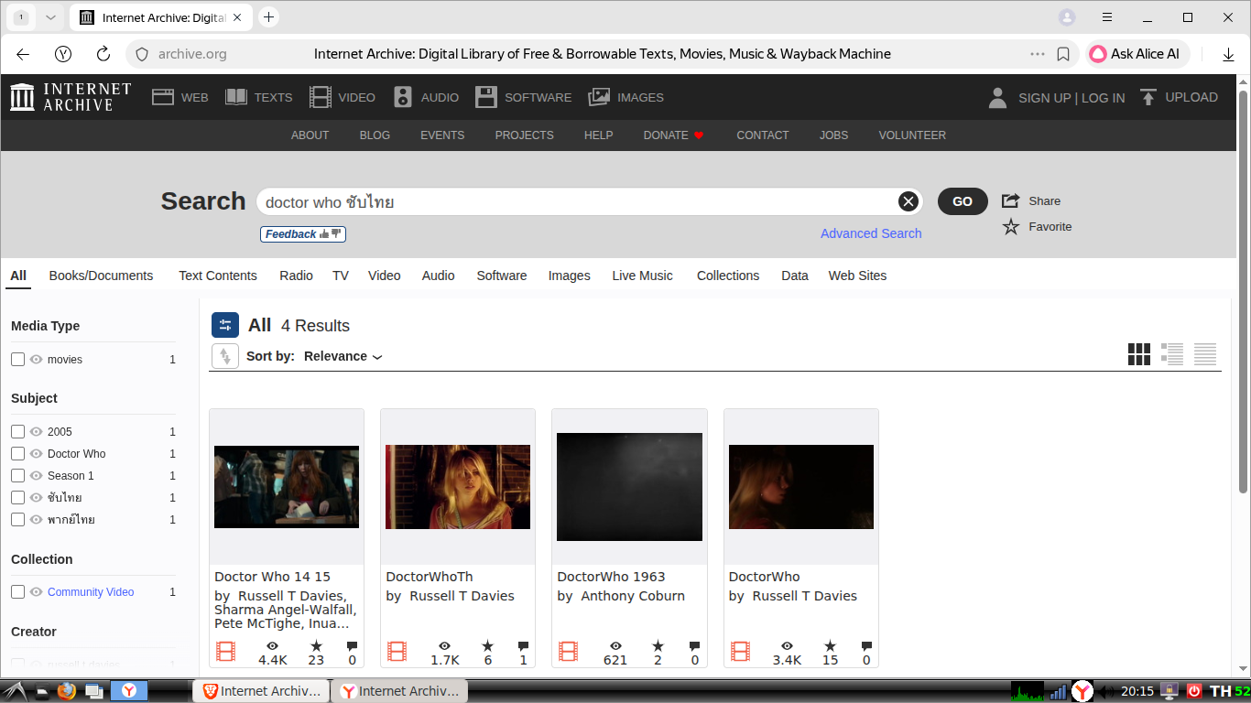The width and height of the screenshot is (1251, 703).
Task: Reload the page
Action: point(103,54)
